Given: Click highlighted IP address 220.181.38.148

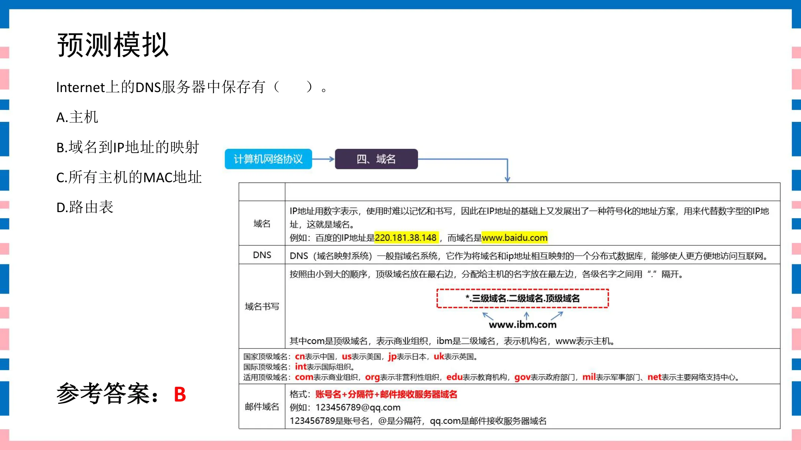Looking at the screenshot, I should point(406,237).
